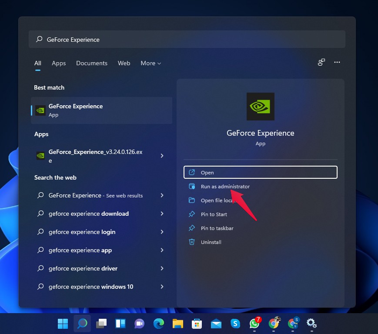Open the first Chrome taskbar icon

pos(274,323)
